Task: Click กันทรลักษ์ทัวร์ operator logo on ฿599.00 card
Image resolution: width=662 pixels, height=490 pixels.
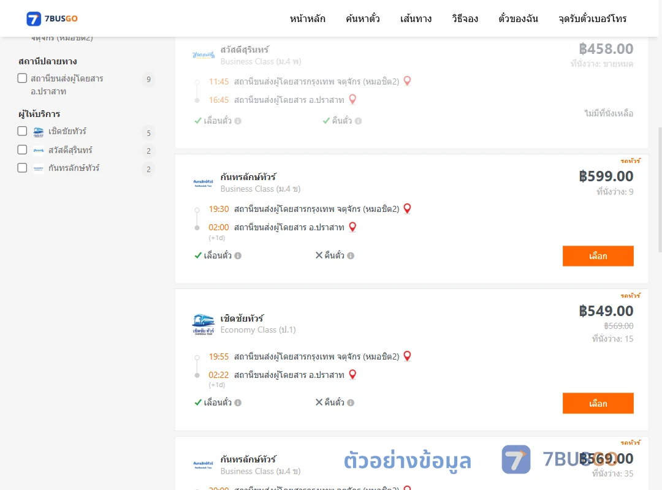Action: 203,183
